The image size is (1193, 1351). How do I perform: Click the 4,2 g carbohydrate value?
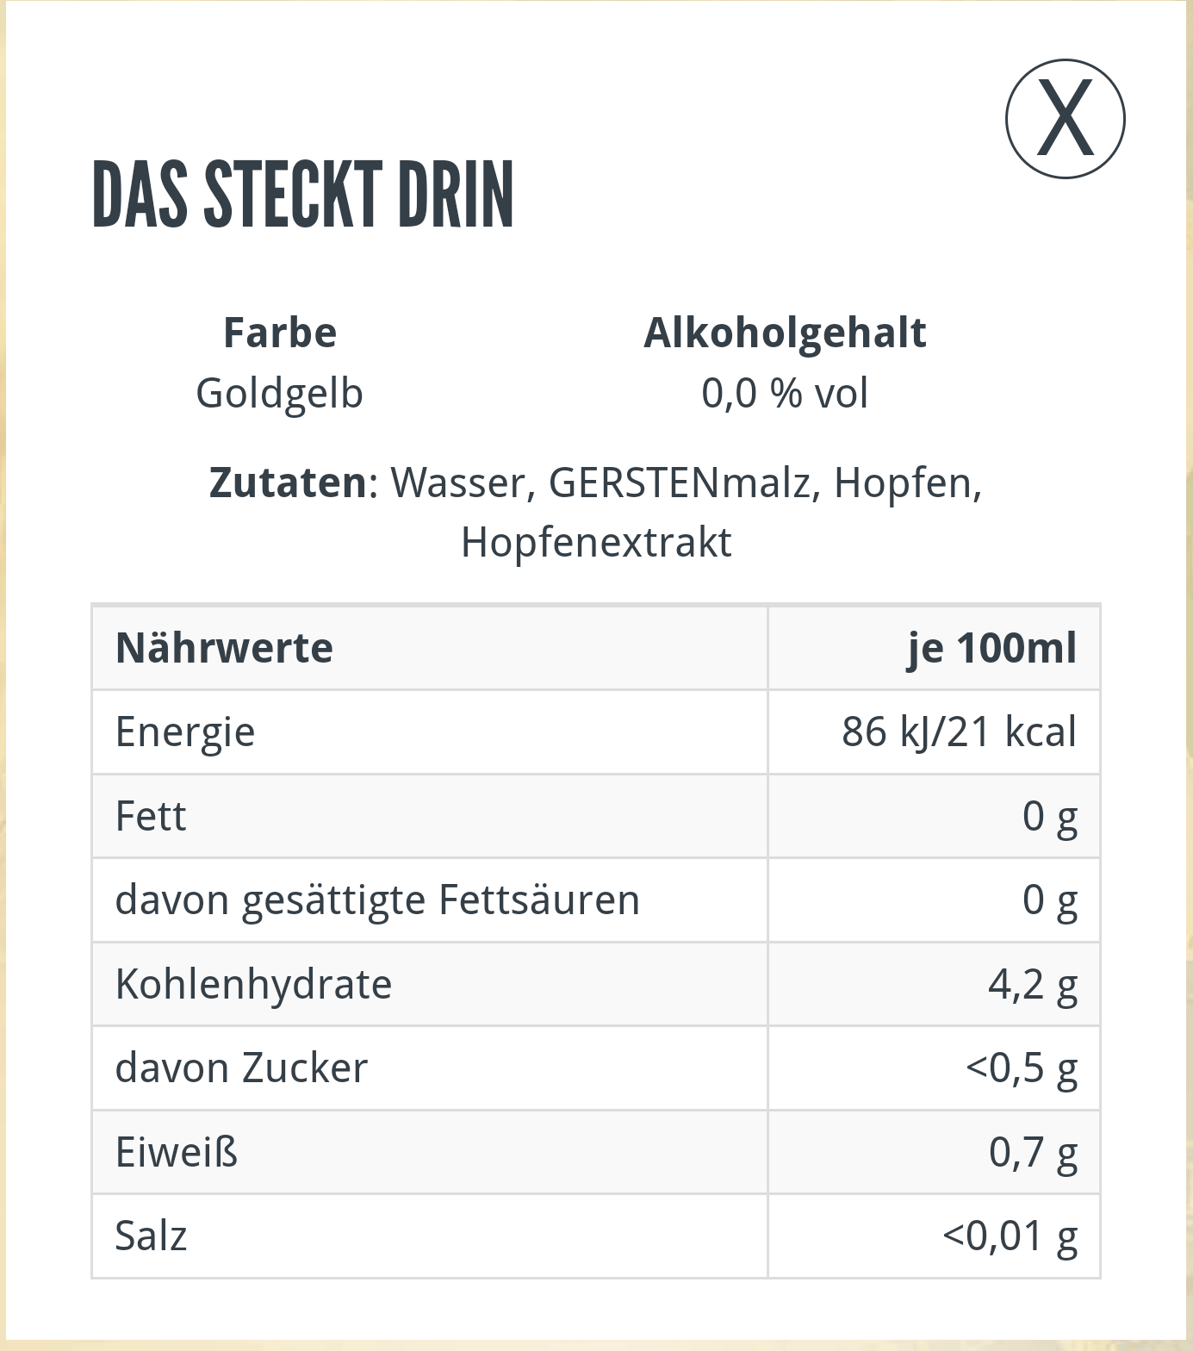(1033, 984)
